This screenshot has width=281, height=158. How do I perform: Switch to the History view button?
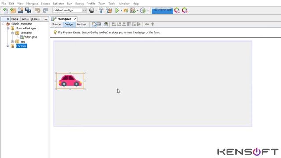[81, 25]
